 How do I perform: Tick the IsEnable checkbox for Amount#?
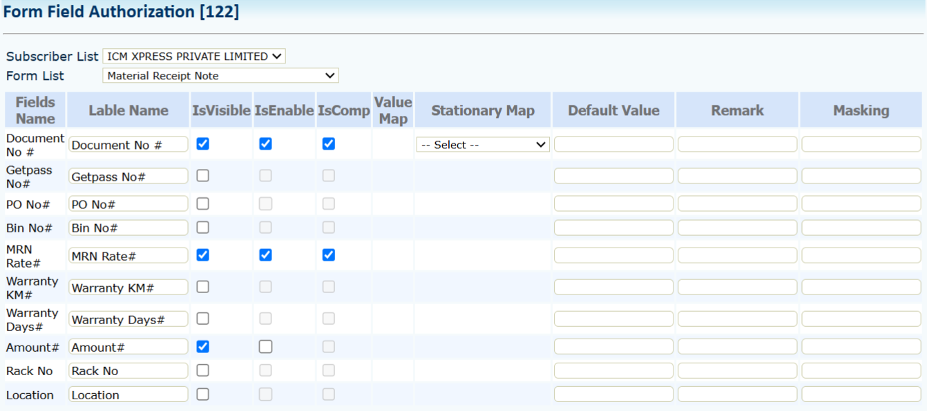pos(265,347)
